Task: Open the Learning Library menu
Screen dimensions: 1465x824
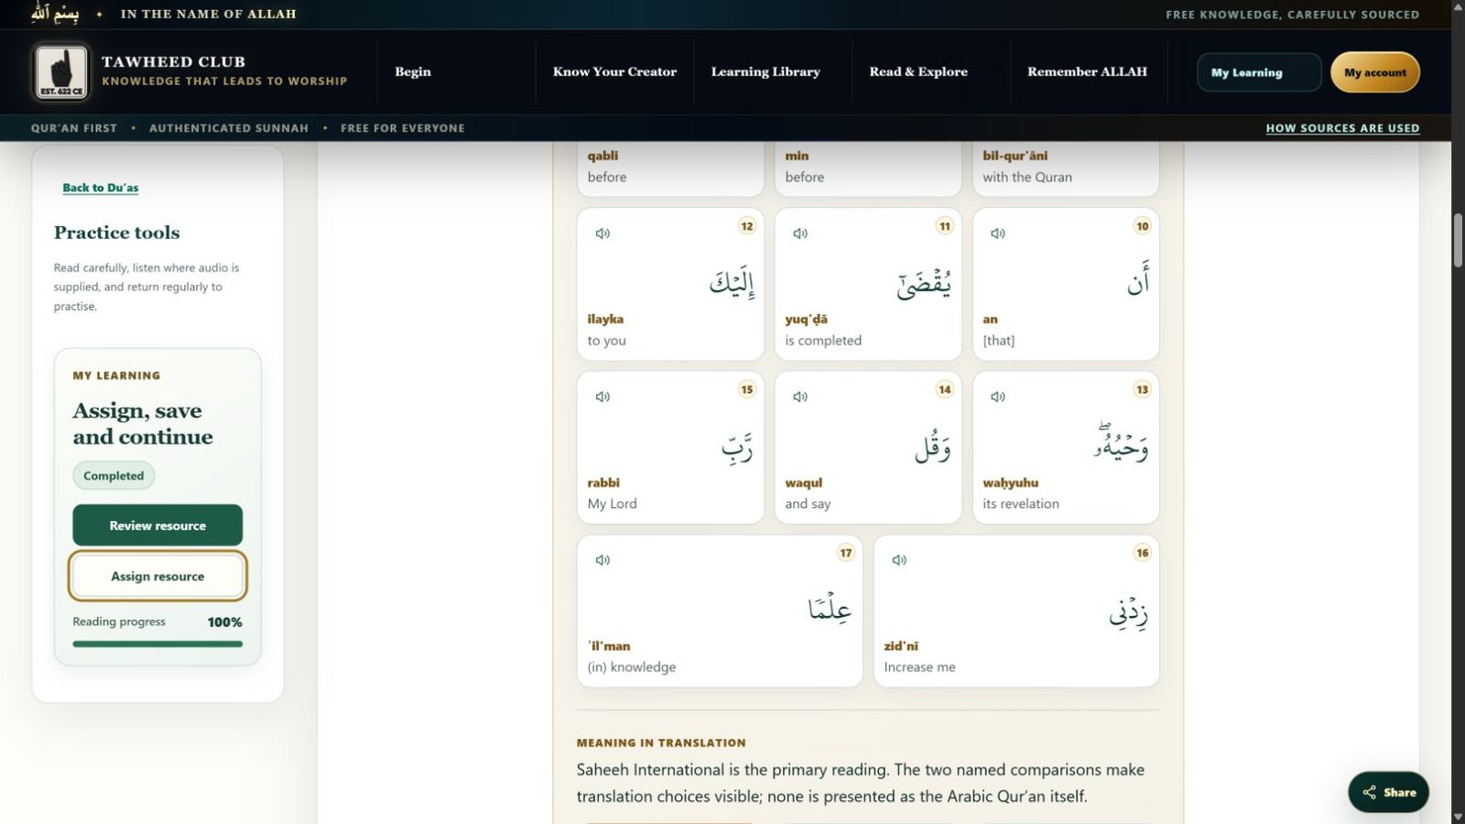Action: point(765,71)
